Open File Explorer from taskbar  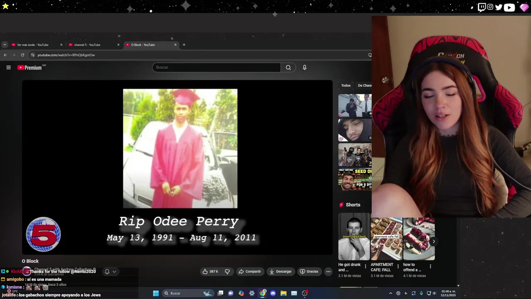tap(283, 293)
